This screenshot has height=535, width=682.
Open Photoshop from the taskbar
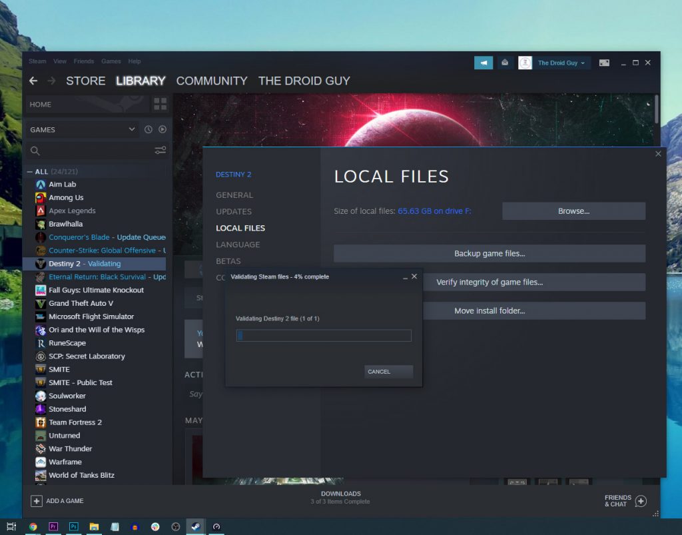74,527
